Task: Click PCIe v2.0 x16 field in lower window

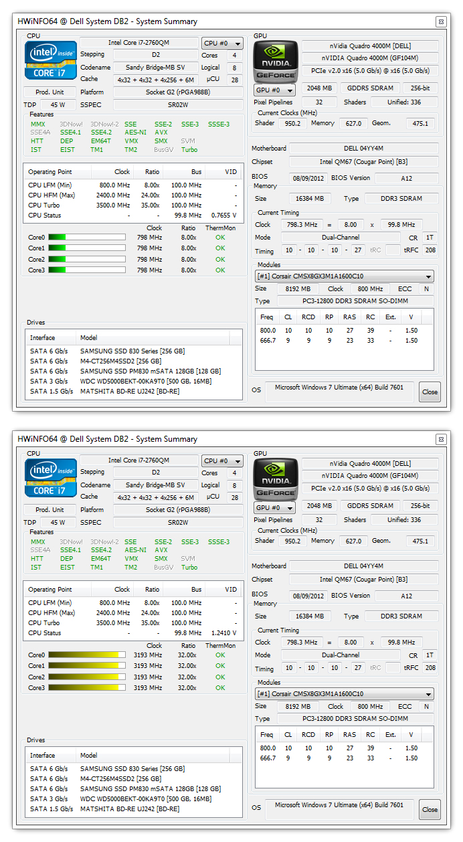Action: pos(371,488)
